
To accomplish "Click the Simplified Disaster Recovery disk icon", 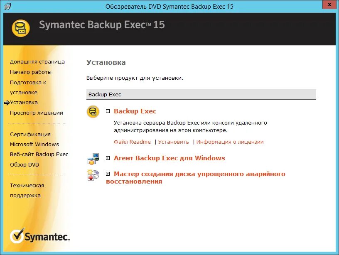I will pos(93,175).
